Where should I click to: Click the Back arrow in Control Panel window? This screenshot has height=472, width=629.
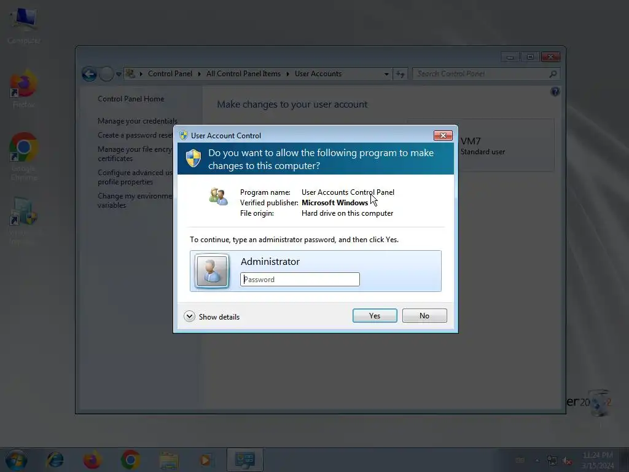(x=89, y=74)
